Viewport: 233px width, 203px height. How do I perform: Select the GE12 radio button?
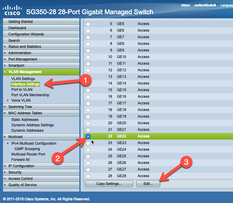point(88,70)
